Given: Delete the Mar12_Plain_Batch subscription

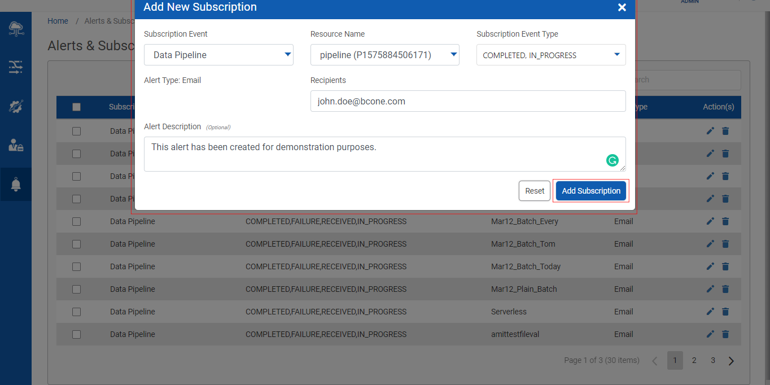Looking at the screenshot, I should click(725, 289).
